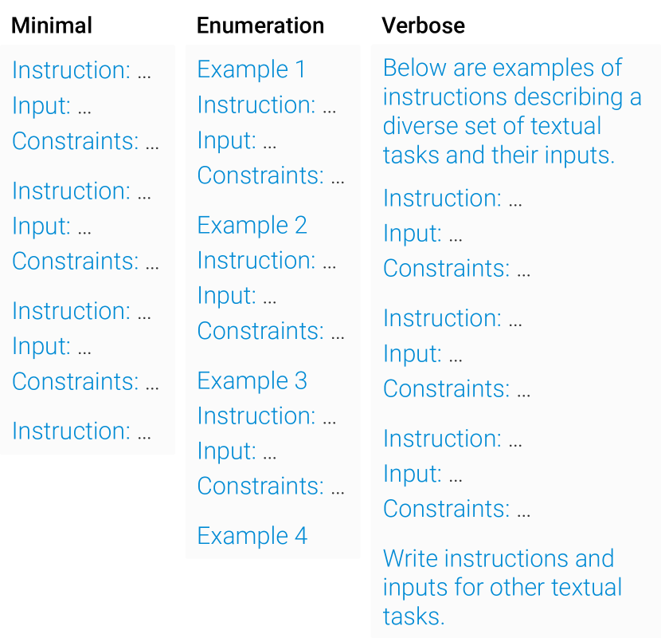Select the Example 3 label

pos(252,380)
